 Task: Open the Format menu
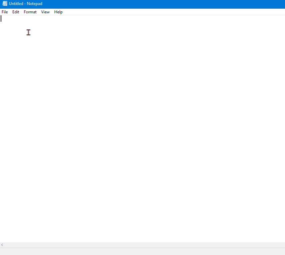click(30, 12)
